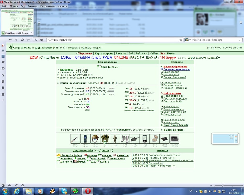Open Банк Ganja Islands link
Screen dimensions: 244x195
pyautogui.click(x=176, y=125)
